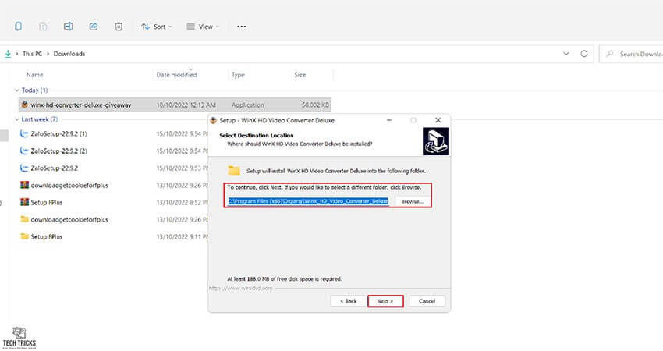Screen dimensions: 663x351
Task: Click the downloadgetcookieforfplus folder icon
Action: tap(24, 219)
